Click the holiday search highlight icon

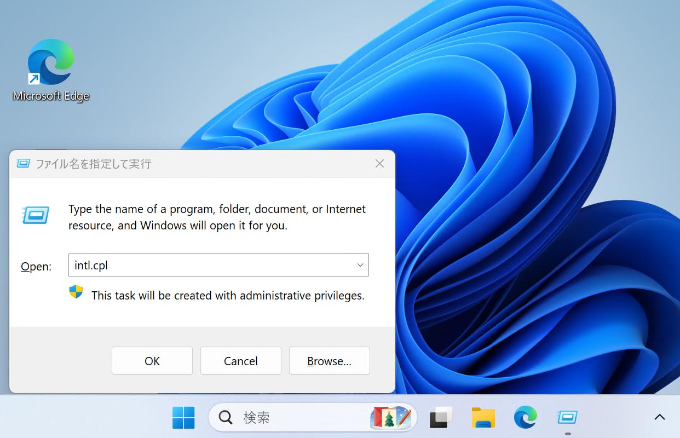pyautogui.click(x=390, y=418)
